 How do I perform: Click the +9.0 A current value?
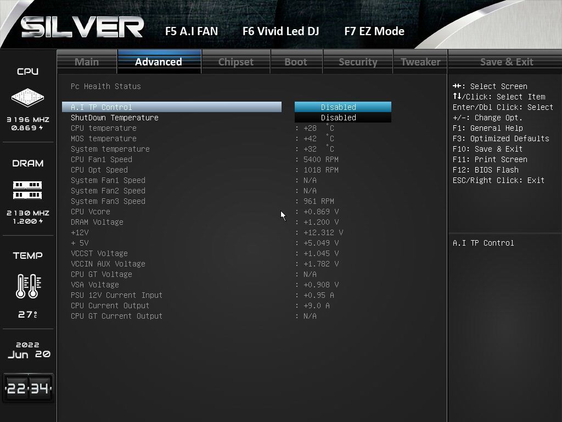(x=317, y=306)
